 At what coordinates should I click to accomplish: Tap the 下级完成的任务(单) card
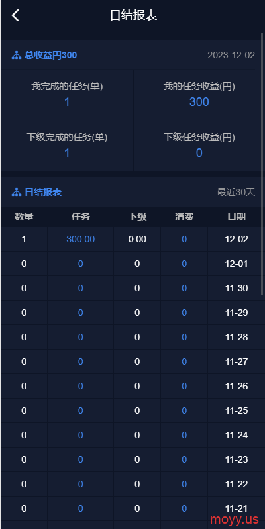(67, 146)
